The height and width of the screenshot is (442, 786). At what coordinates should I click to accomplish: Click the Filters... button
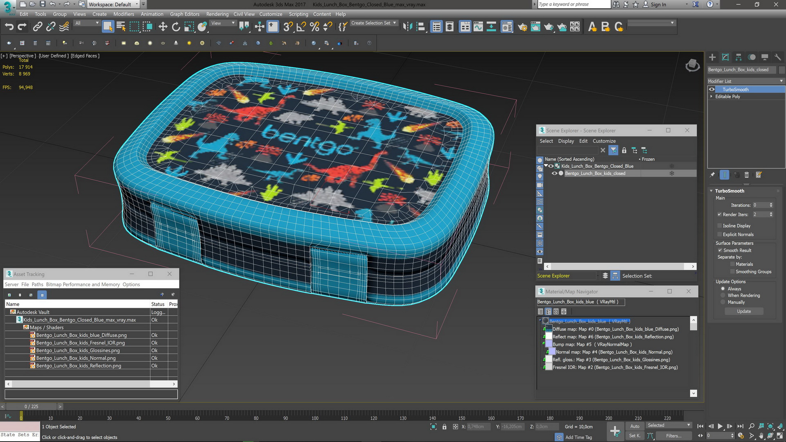(673, 436)
